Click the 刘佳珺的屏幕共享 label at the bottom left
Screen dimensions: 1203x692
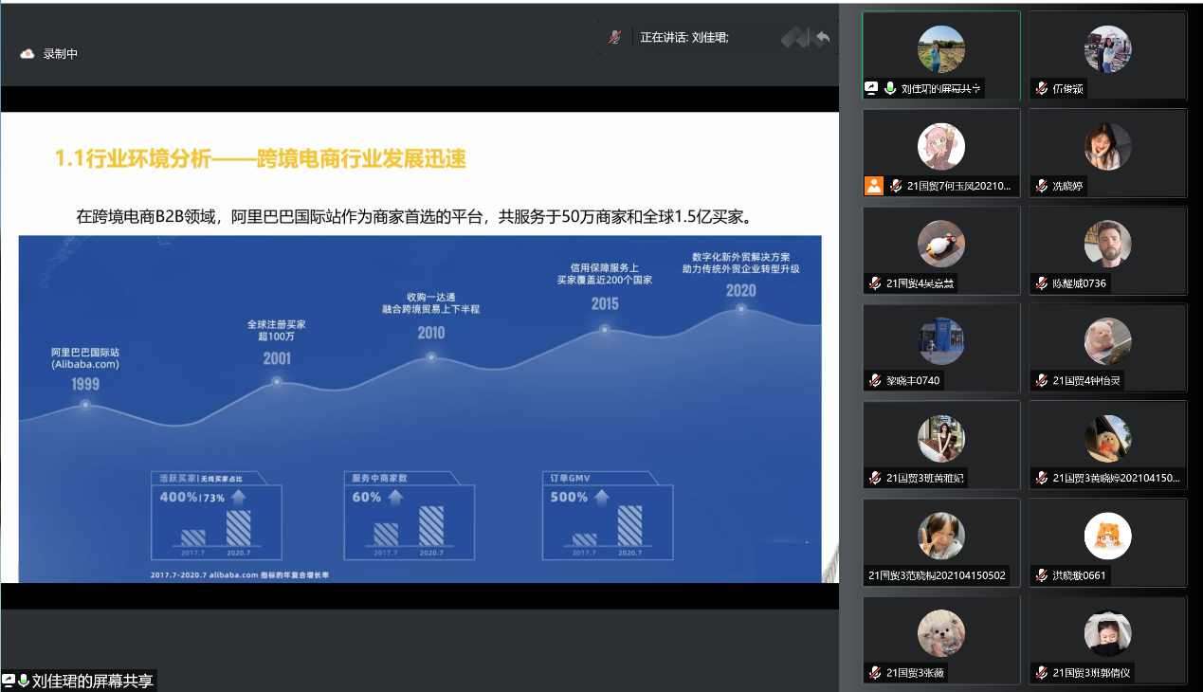(92, 681)
